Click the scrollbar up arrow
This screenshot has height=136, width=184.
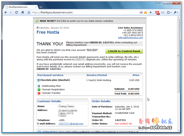pyautogui.click(x=178, y=17)
